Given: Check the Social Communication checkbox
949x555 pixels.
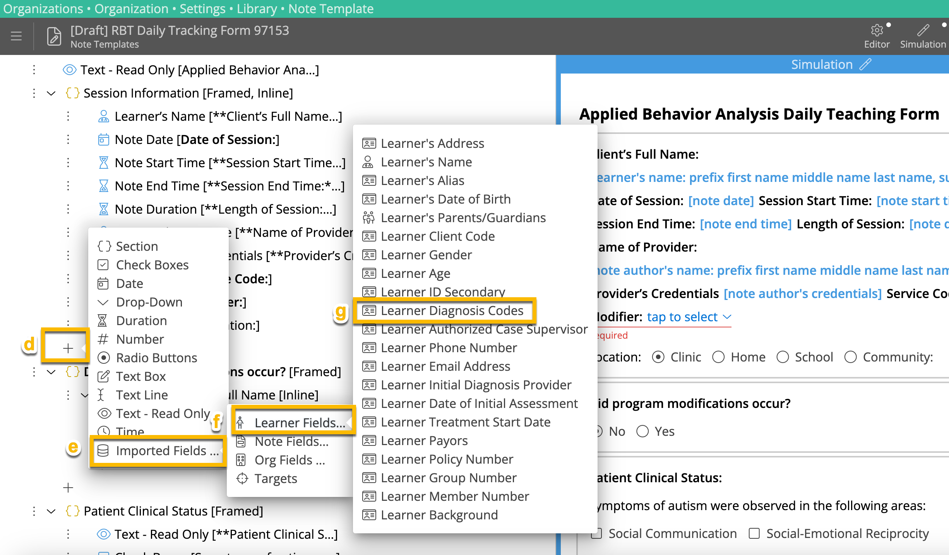Looking at the screenshot, I should coord(596,533).
